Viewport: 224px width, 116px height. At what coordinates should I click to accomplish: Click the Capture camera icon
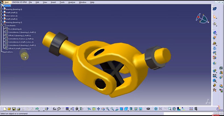click(148, 109)
